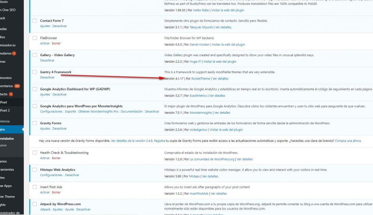Screen dimensions: 373x215
Task: Open MonsterInsights Configuraciones link
Action: (x=51, y=112)
